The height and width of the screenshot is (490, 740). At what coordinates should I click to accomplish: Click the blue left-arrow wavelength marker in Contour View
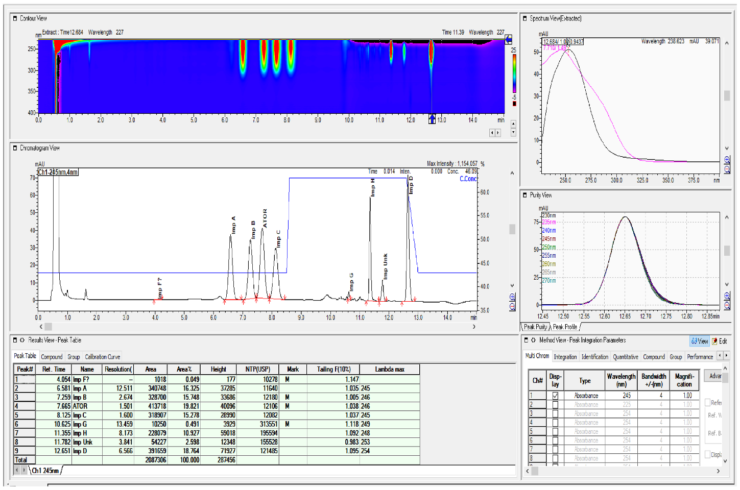(x=508, y=39)
